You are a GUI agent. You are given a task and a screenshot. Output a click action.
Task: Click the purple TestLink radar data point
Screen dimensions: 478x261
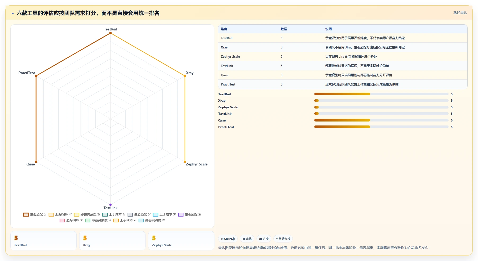pos(110,205)
